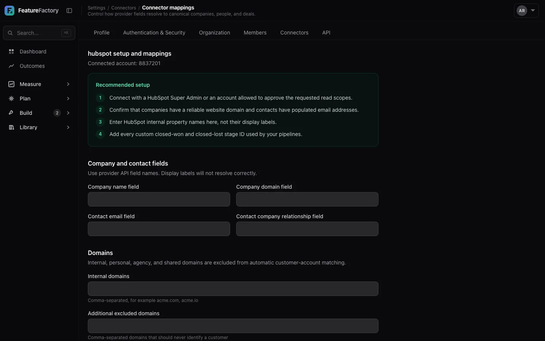Click the Company domain field input
This screenshot has height=341, width=545.
tap(307, 199)
